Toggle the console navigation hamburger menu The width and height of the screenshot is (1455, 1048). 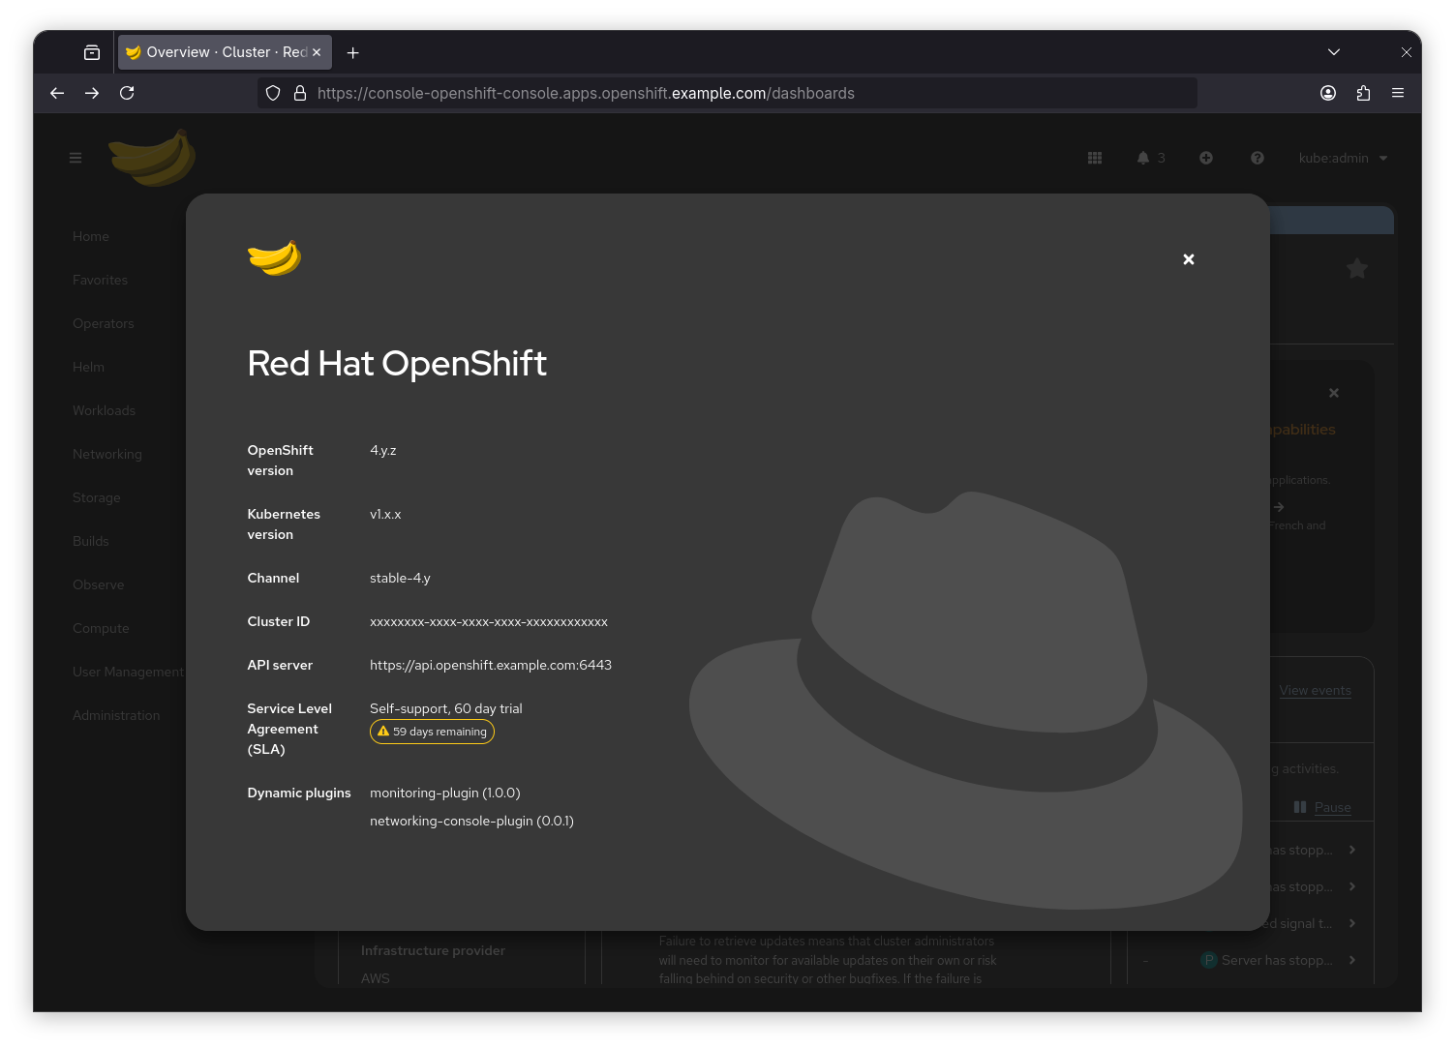point(76,158)
